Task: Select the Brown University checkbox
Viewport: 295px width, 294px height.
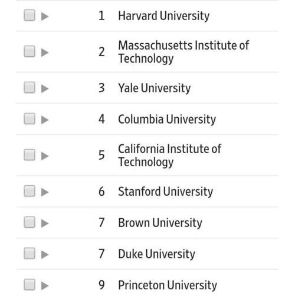Action: tap(29, 222)
